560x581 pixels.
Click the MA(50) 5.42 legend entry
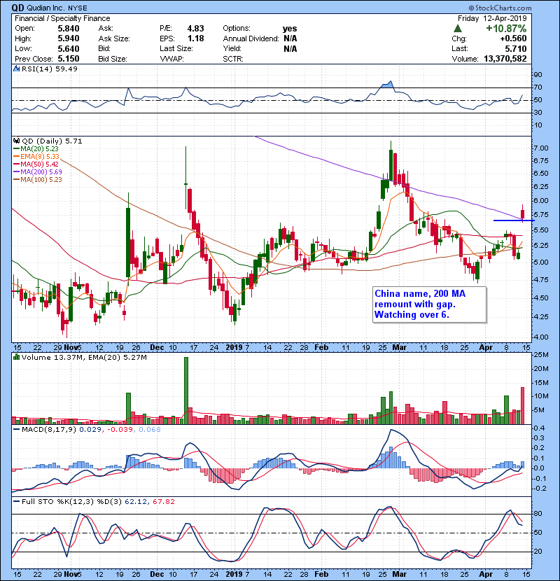pyautogui.click(x=36, y=164)
